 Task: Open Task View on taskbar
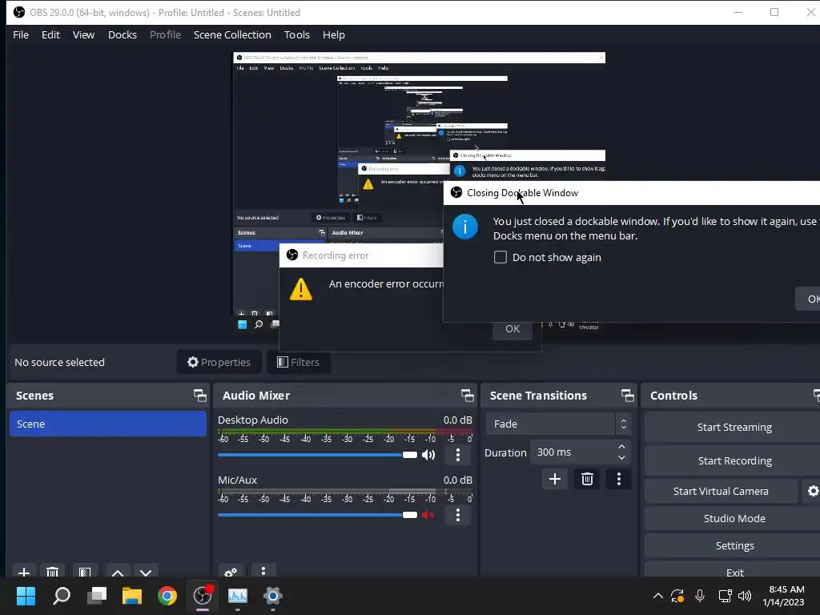[x=97, y=595]
